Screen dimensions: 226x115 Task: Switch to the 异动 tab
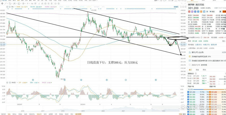coord(204,69)
